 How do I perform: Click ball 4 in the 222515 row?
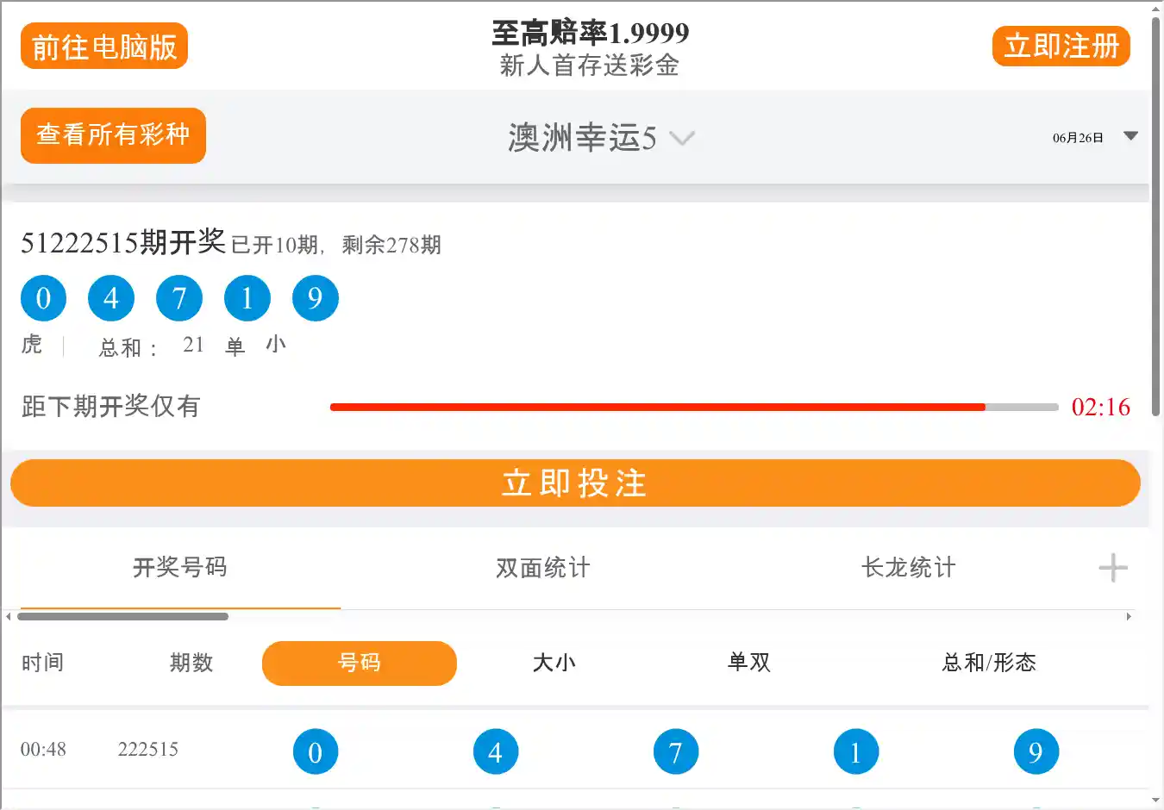(x=495, y=751)
